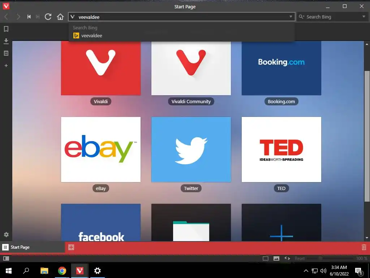
Task: Toggle tab tiling in status bar
Action: [x=266, y=258]
